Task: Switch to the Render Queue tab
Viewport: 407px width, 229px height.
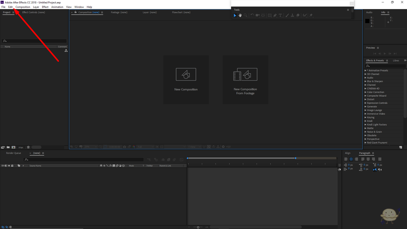Action: coord(14,153)
